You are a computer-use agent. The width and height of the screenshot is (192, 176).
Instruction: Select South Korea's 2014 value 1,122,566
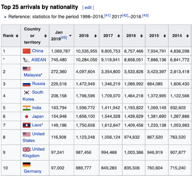tap(180, 96)
